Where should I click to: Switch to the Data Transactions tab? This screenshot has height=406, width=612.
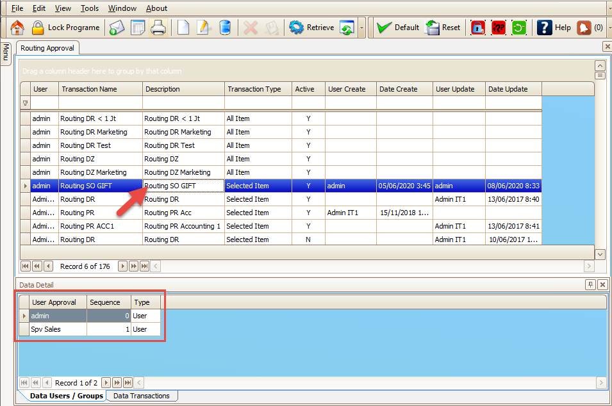pos(141,396)
